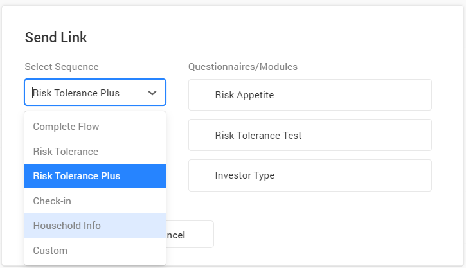Click the Investor Type module card
Image resolution: width=466 pixels, height=268 pixels.
coord(310,175)
